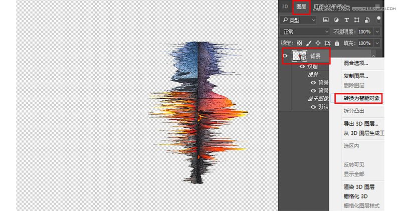Click the 3D extruded artwork on canvas
The height and width of the screenshot is (211, 401).
tap(198, 113)
